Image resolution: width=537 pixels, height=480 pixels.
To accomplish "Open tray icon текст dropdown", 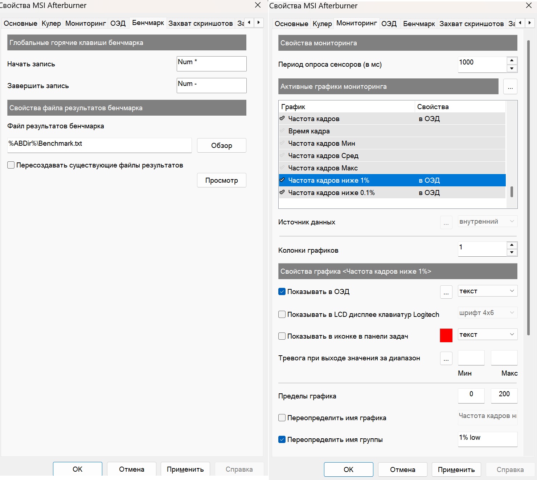I will (488, 334).
